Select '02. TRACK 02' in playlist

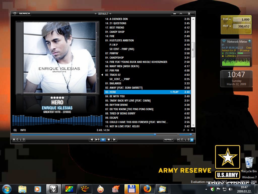coord(147,75)
